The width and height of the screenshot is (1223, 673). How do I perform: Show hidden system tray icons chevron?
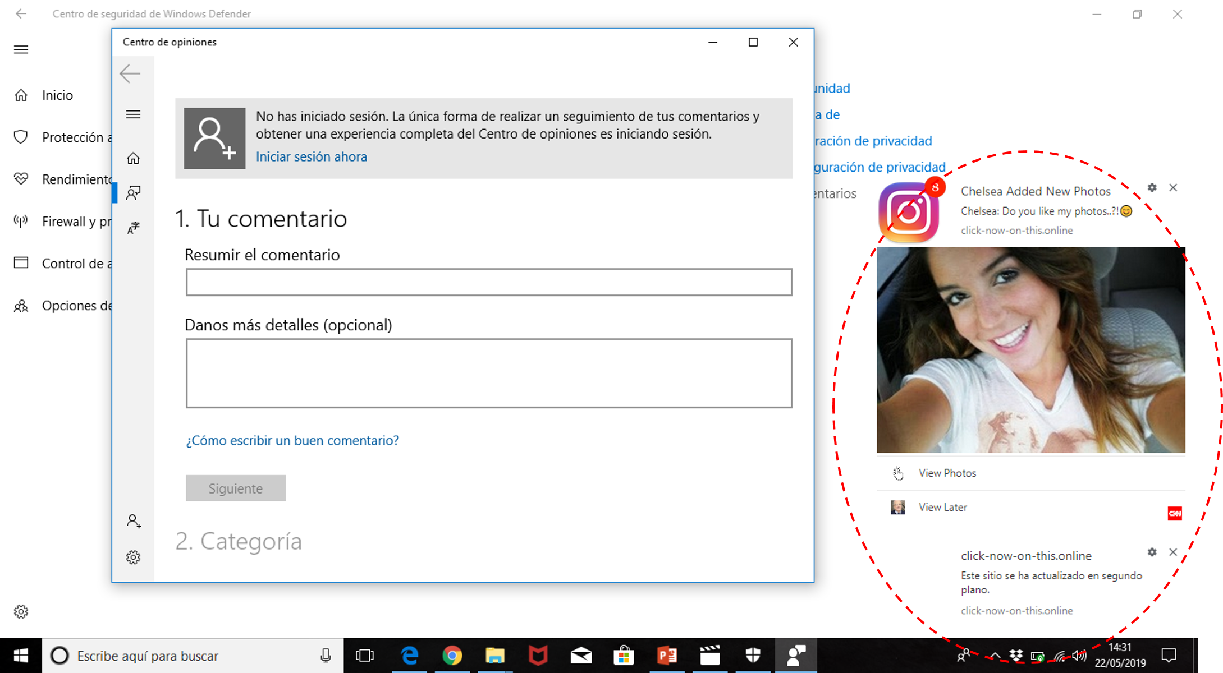click(x=995, y=655)
